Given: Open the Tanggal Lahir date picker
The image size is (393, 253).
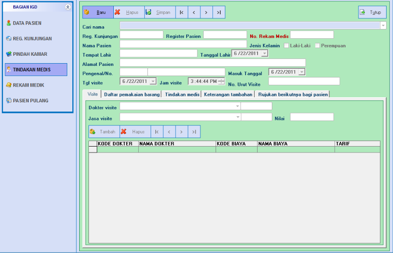Looking at the screenshot, I should [x=264, y=53].
